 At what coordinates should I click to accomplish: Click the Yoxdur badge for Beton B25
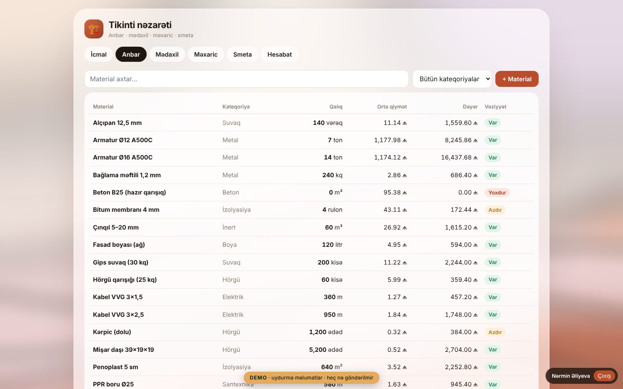(497, 193)
